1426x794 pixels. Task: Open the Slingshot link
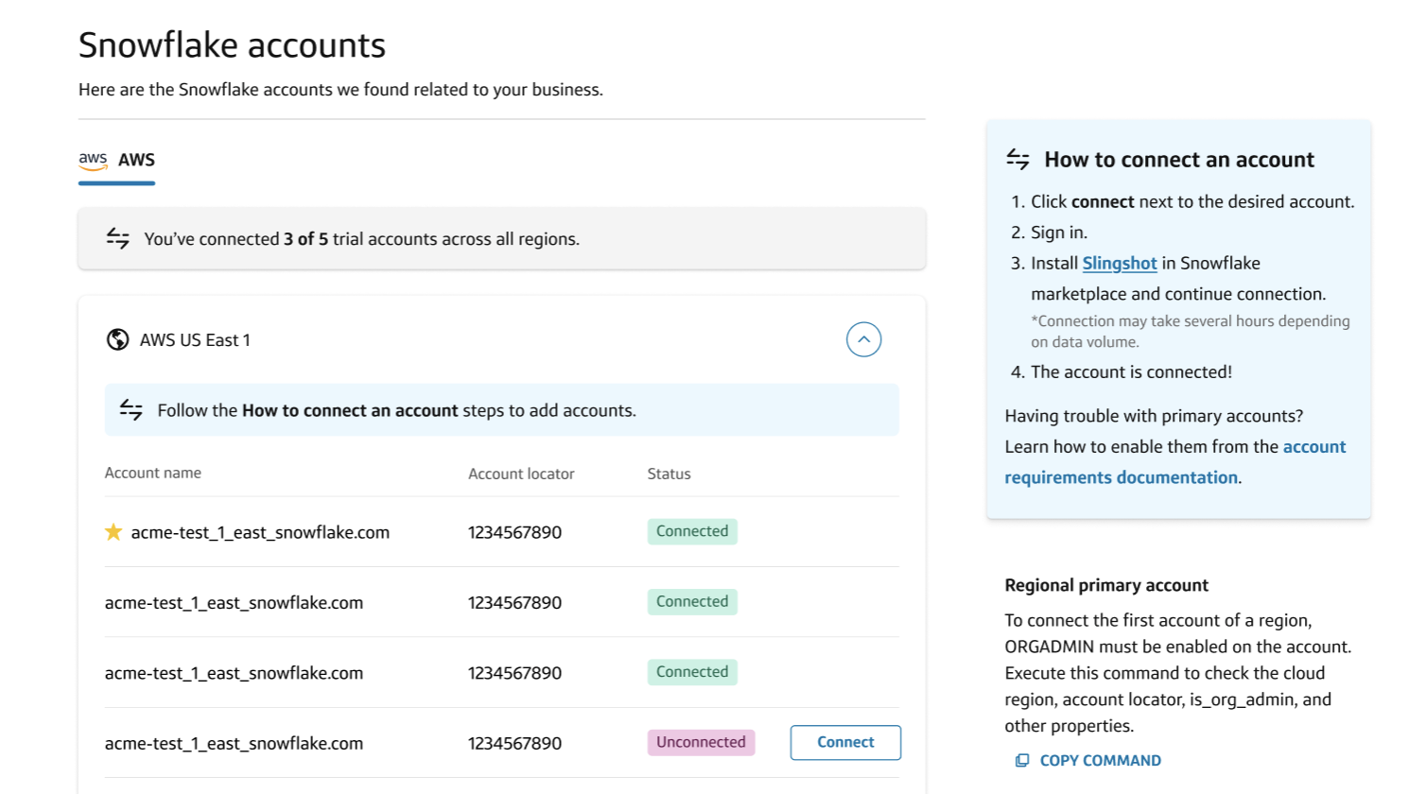pos(1120,263)
